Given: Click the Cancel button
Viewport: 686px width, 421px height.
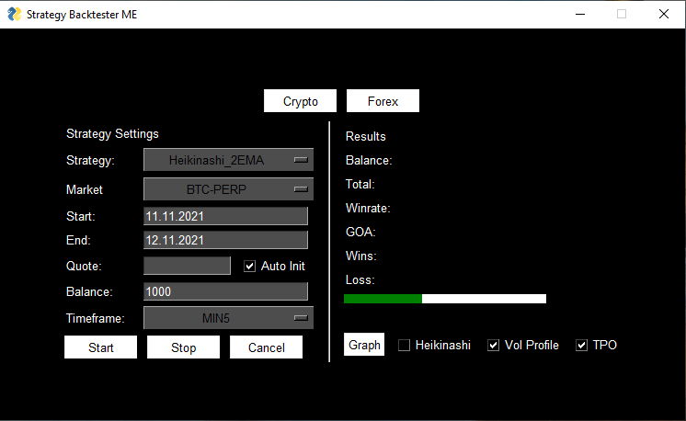Looking at the screenshot, I should (x=266, y=347).
